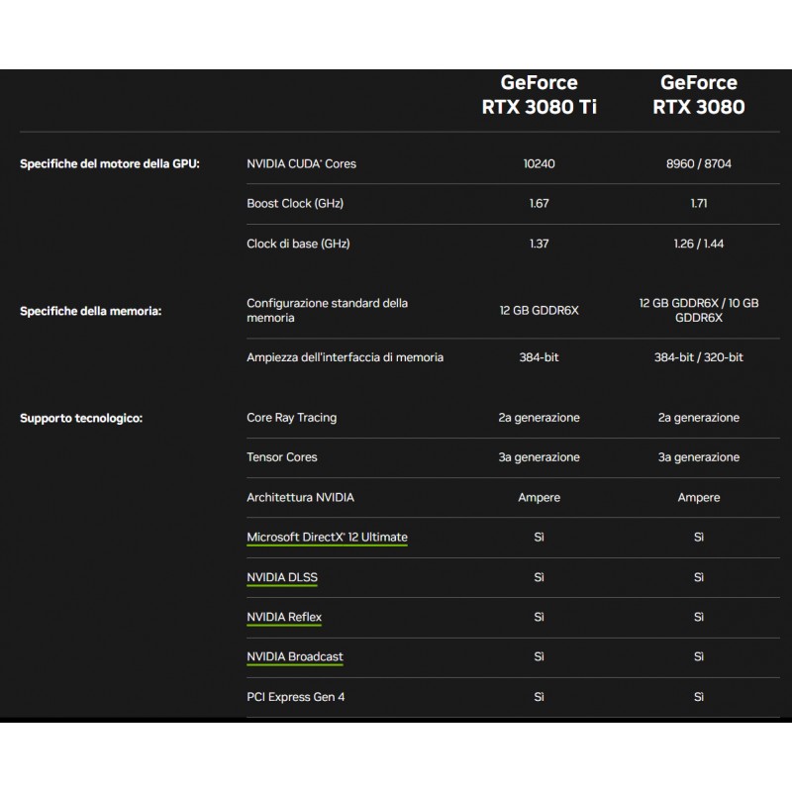Click the base clock value 1.37
Screen dimensions: 792x792
(x=539, y=244)
